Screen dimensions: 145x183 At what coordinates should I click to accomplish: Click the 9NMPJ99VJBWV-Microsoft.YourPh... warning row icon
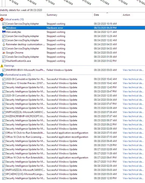pyautogui.click(x=4, y=70)
